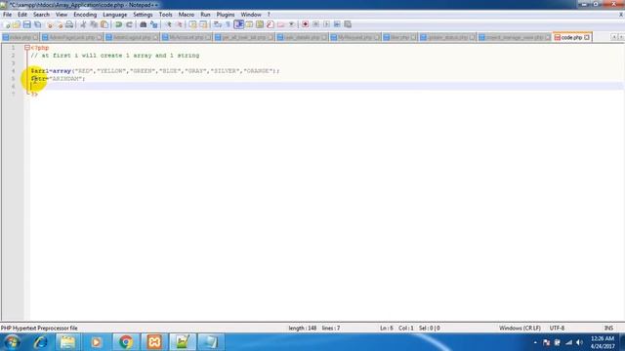Open the Plugins menu

(x=226, y=15)
